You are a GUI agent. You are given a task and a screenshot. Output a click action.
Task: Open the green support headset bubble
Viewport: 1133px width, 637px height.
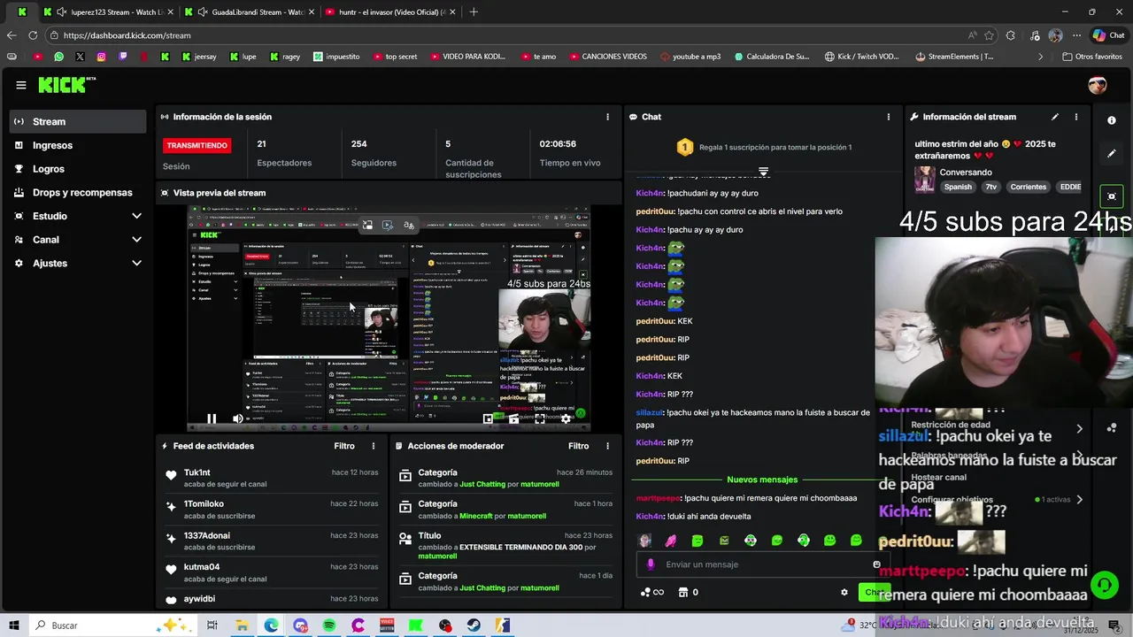point(1104,585)
